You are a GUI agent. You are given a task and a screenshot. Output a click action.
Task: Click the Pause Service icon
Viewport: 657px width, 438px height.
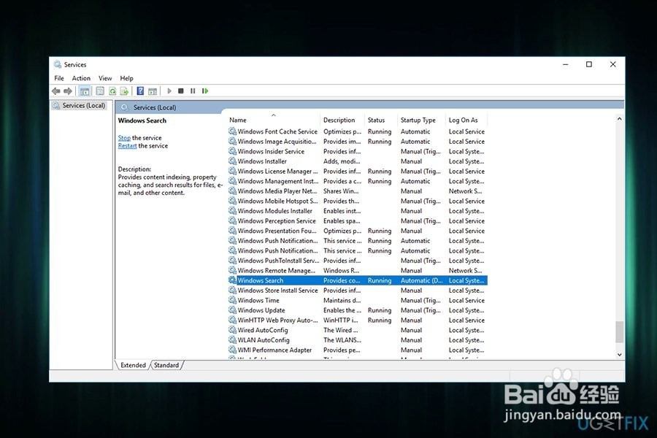point(193,91)
